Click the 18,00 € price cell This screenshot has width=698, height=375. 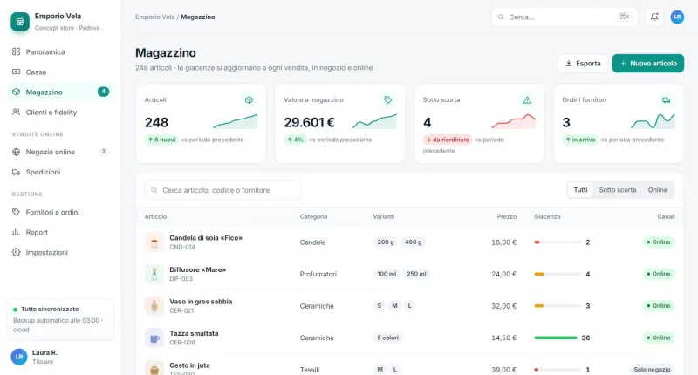coord(504,242)
